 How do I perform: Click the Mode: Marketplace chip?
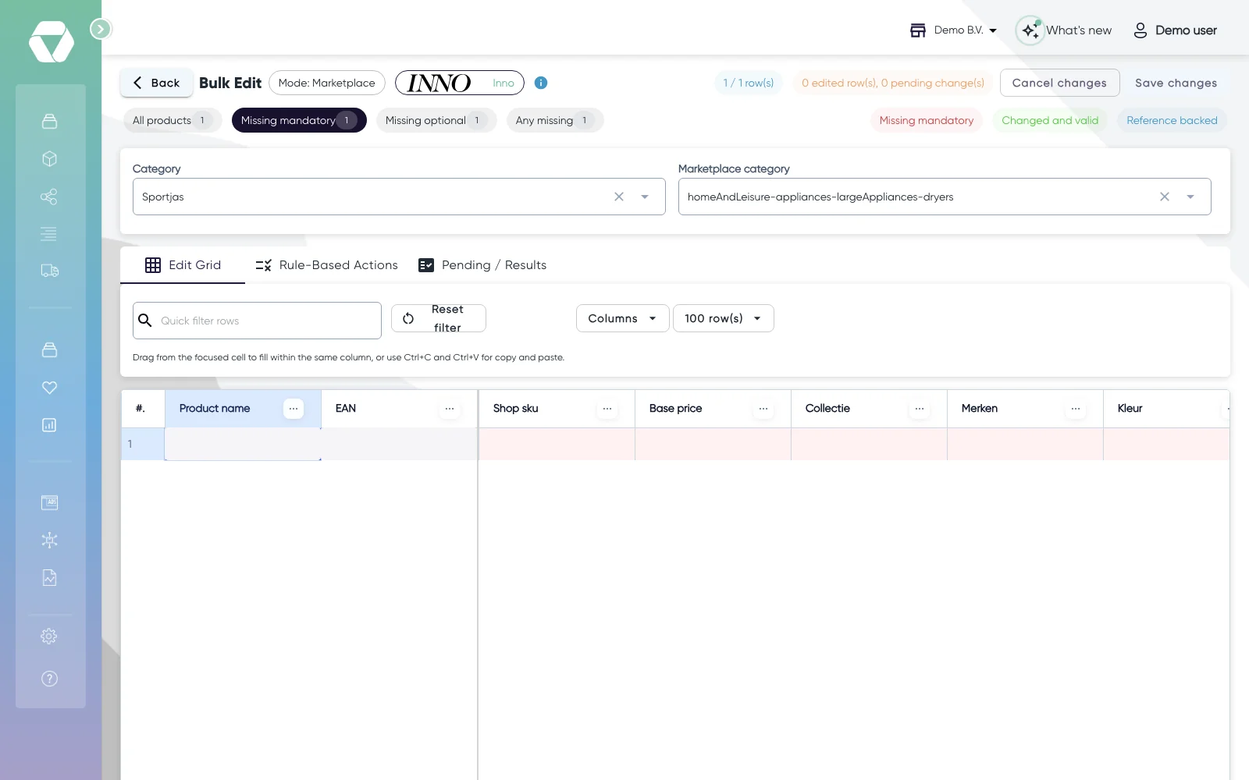click(x=326, y=83)
